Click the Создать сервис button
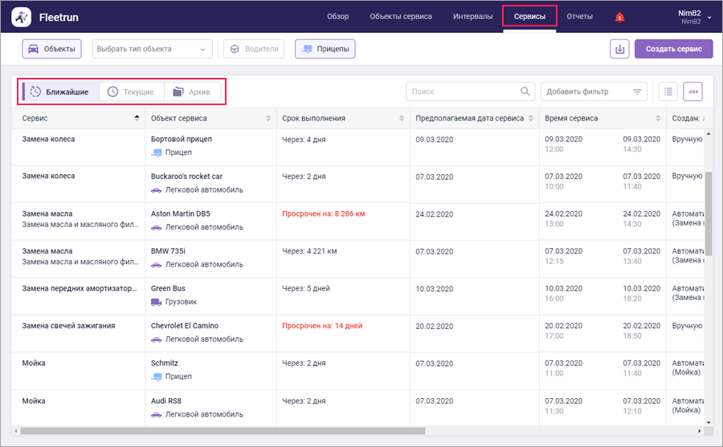 pyautogui.click(x=674, y=49)
